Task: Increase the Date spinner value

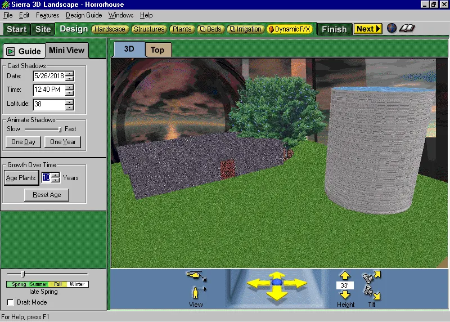Action: (x=69, y=73)
